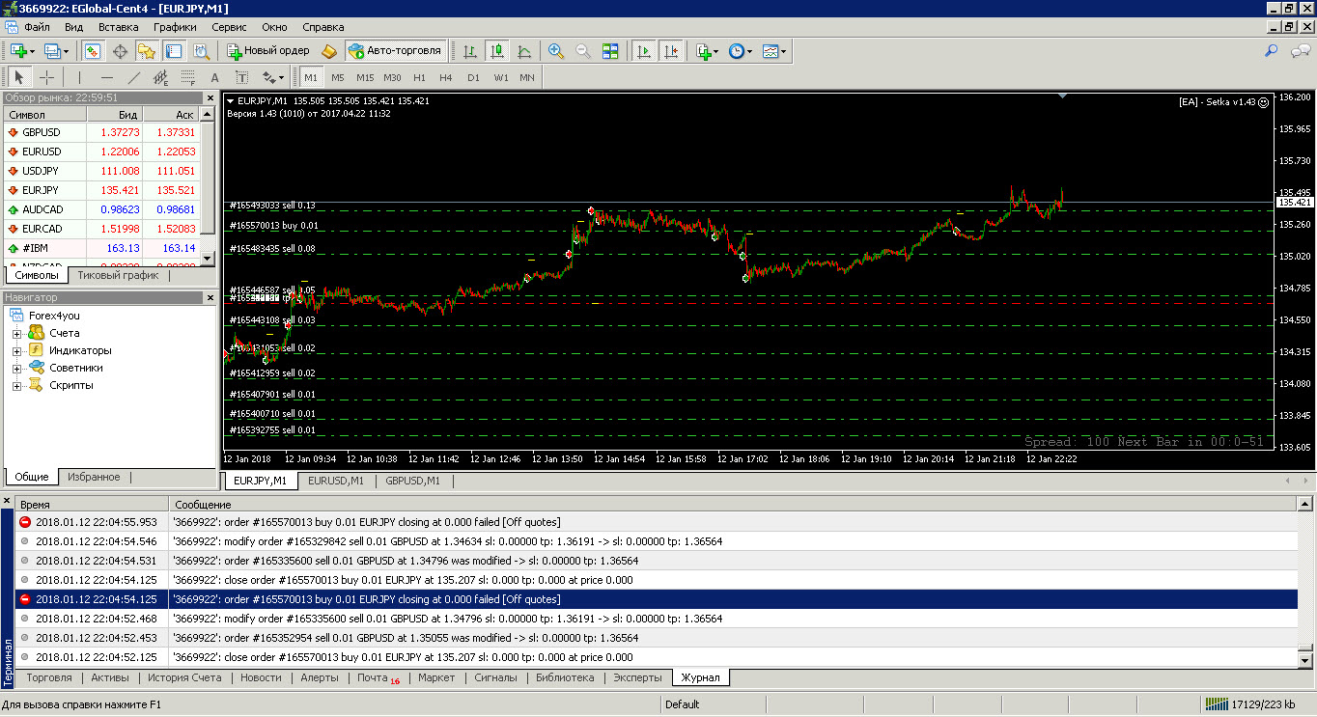This screenshot has height=717, width=1317.
Task: Select the trendline drawing tool
Action: [133, 77]
